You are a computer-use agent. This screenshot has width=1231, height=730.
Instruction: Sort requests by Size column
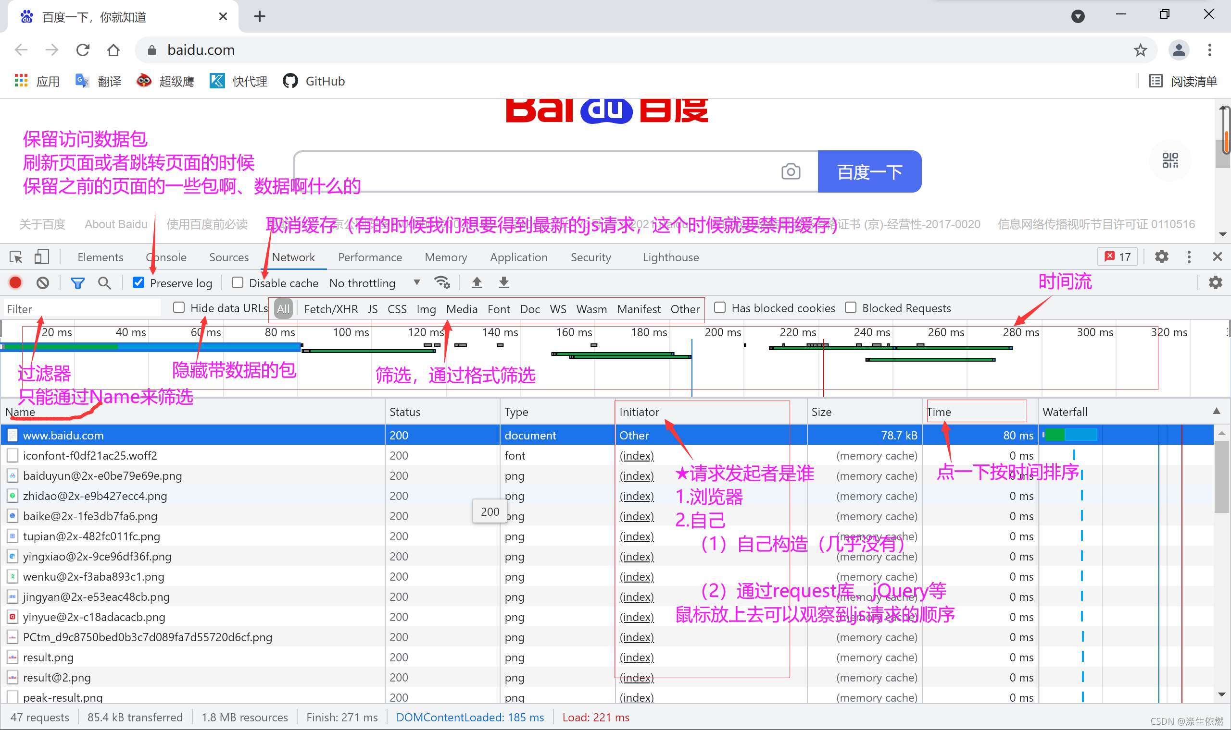tap(865, 412)
